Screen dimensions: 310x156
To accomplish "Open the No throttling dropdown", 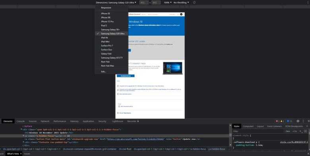I will coord(181,2).
